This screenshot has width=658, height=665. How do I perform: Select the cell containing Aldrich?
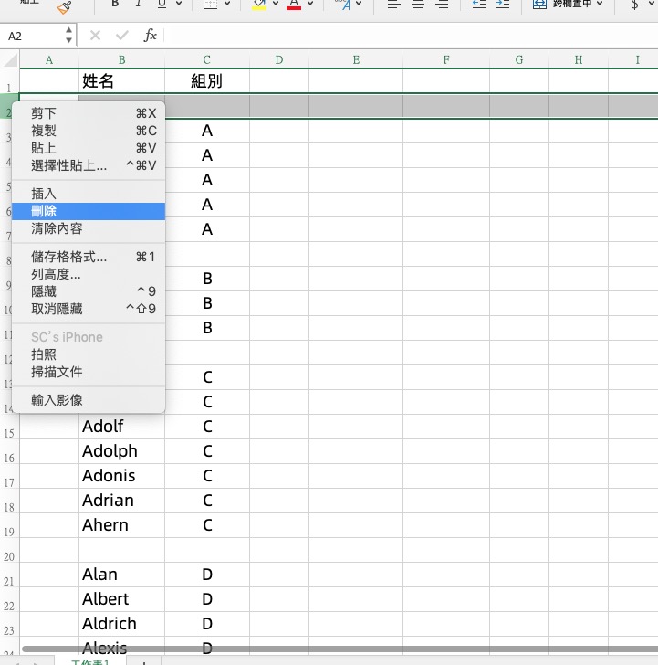121,624
